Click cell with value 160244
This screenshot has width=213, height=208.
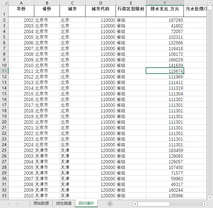(x=165, y=190)
